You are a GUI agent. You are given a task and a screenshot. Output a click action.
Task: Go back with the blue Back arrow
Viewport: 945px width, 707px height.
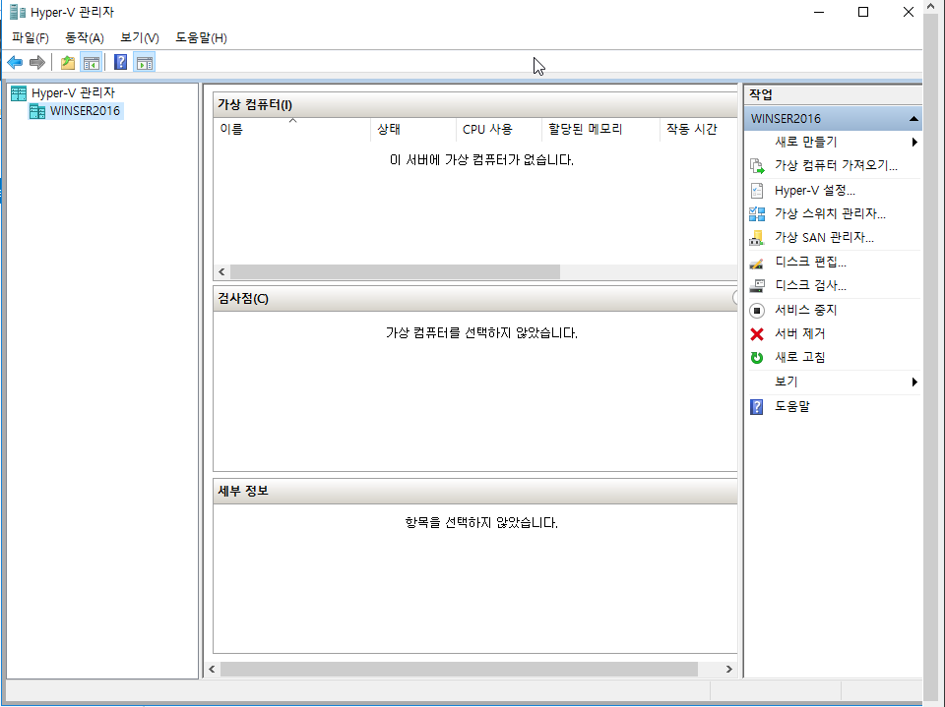(15, 62)
